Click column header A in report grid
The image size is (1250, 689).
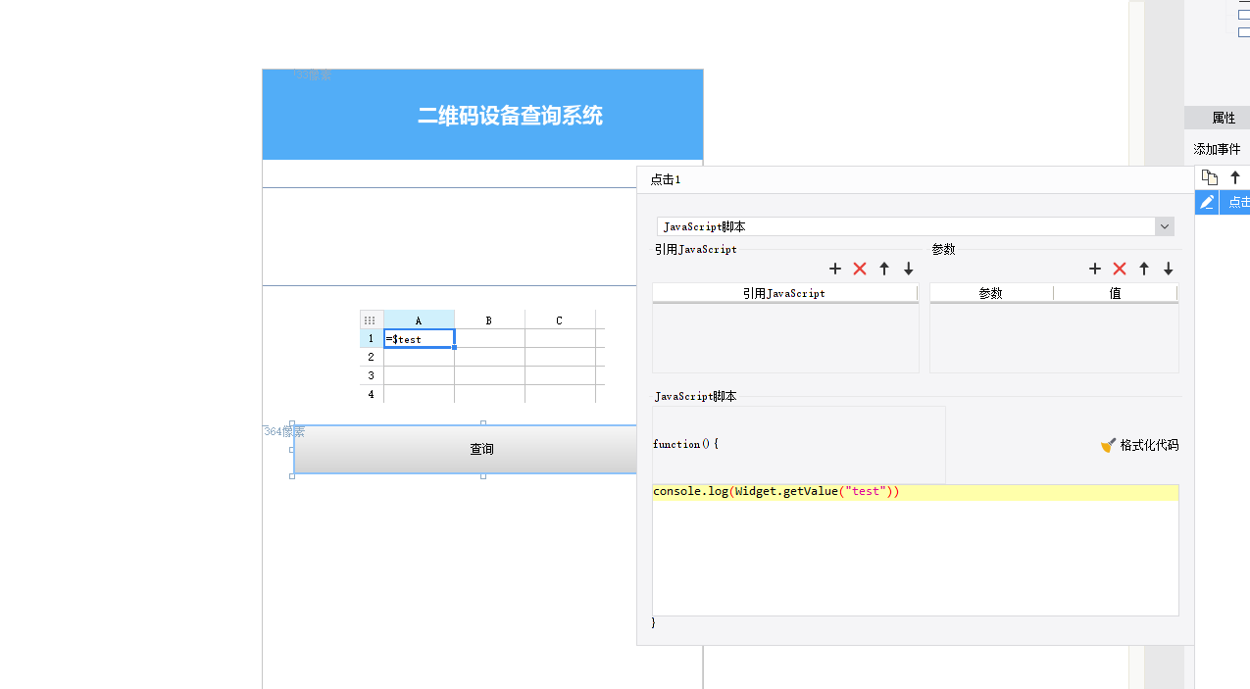coord(419,320)
